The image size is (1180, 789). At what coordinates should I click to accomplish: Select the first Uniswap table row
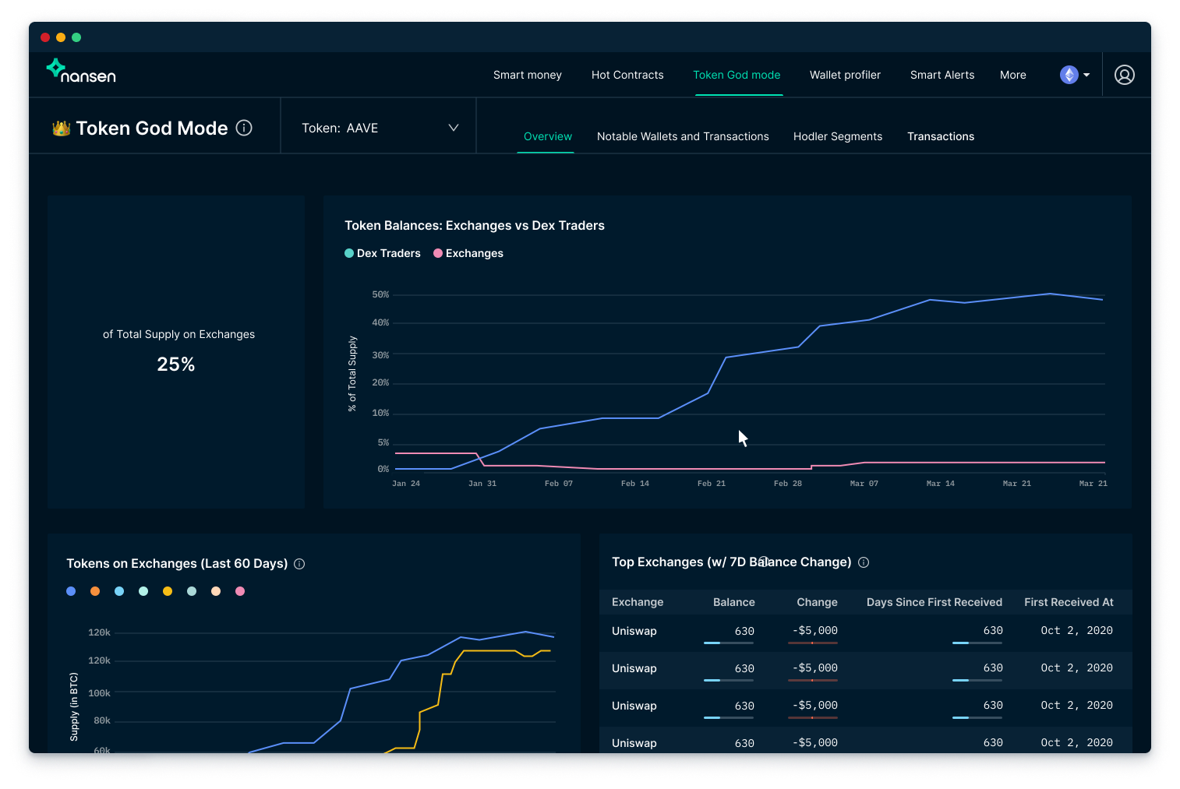point(634,631)
